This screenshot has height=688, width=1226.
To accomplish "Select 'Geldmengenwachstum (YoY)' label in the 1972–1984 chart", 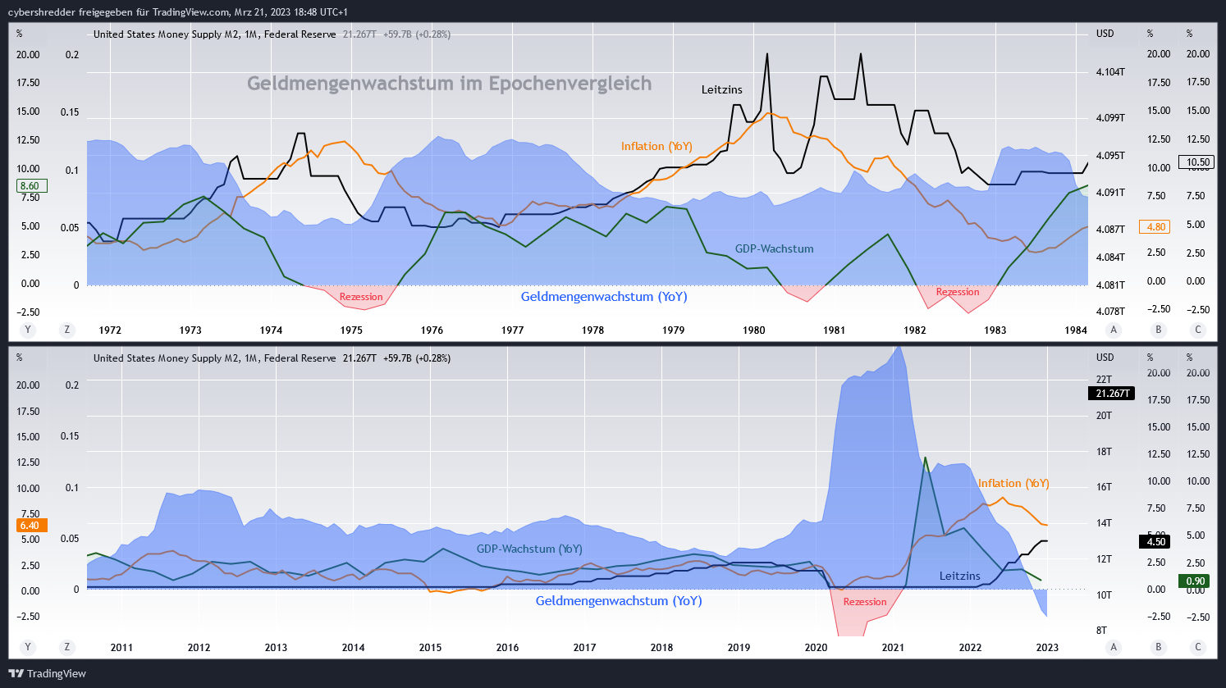I will click(604, 296).
